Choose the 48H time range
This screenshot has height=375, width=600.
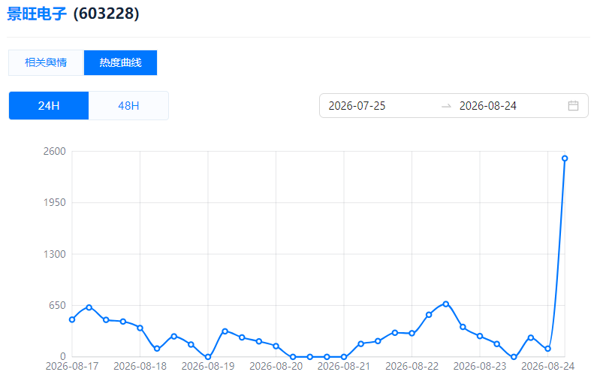128,106
